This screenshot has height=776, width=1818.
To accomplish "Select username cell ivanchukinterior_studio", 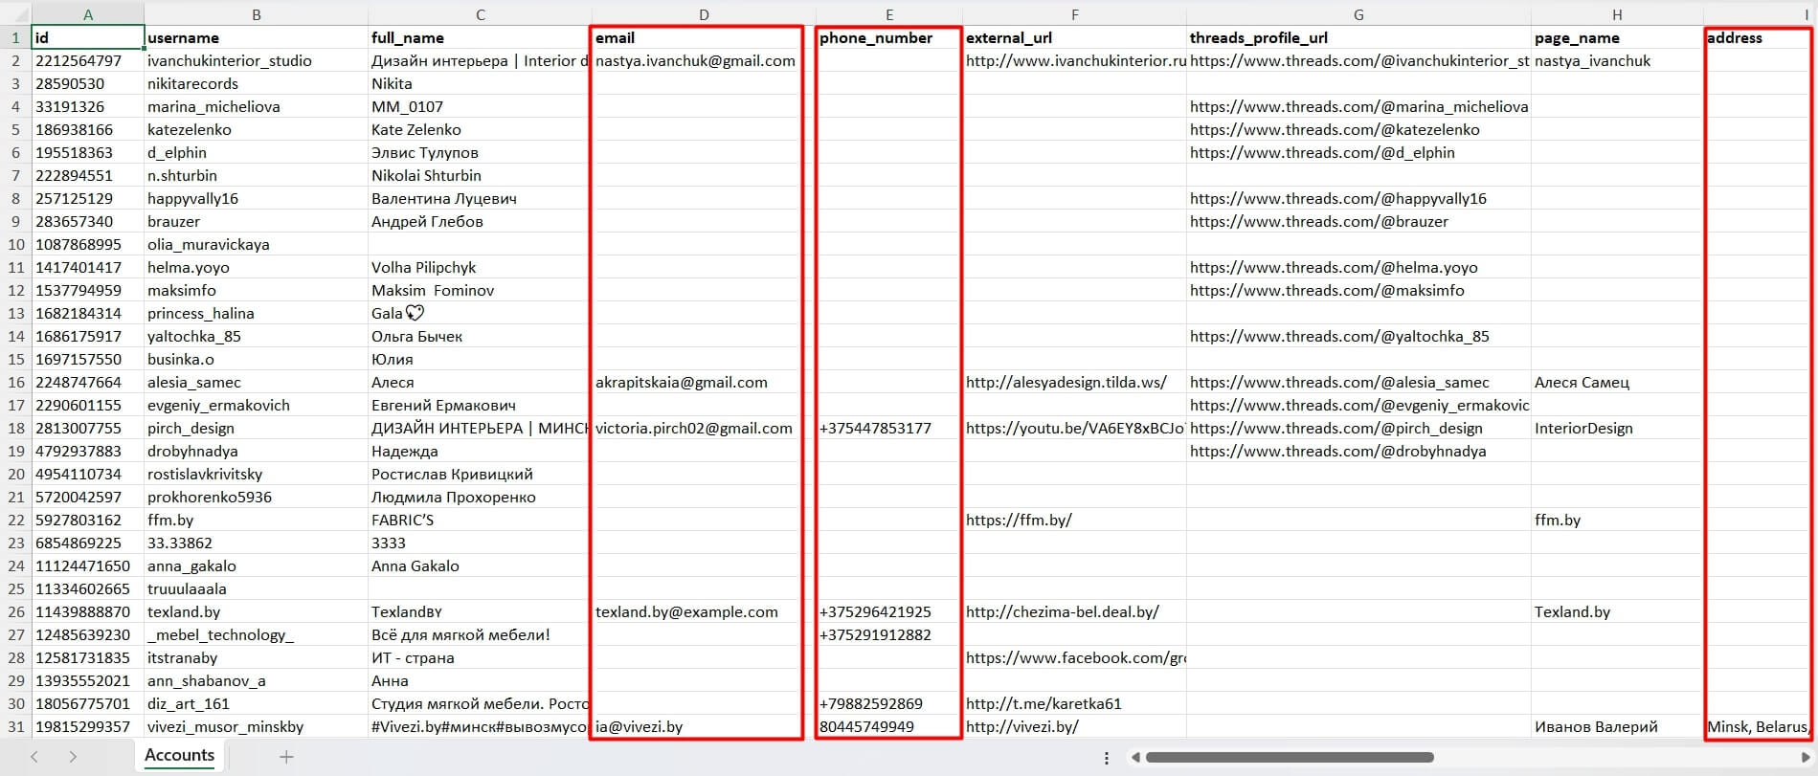I will 256,60.
